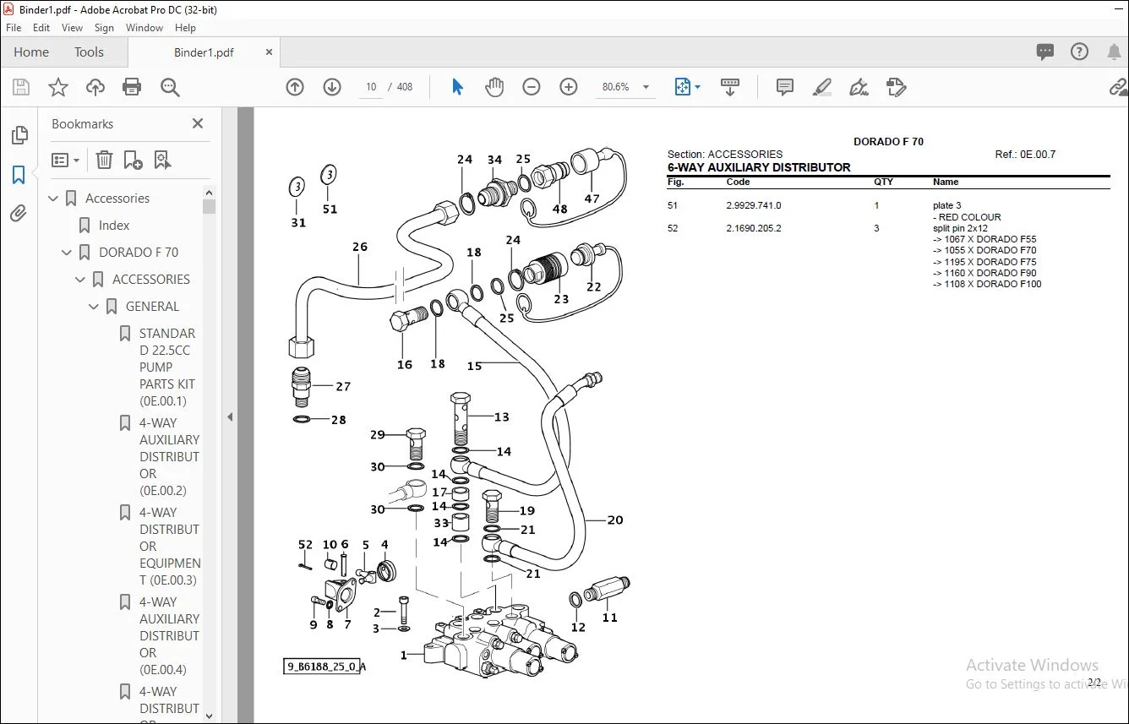This screenshot has width=1129, height=724.
Task: Click the Ref.: 0E.00.7 text
Action: pyautogui.click(x=1025, y=155)
